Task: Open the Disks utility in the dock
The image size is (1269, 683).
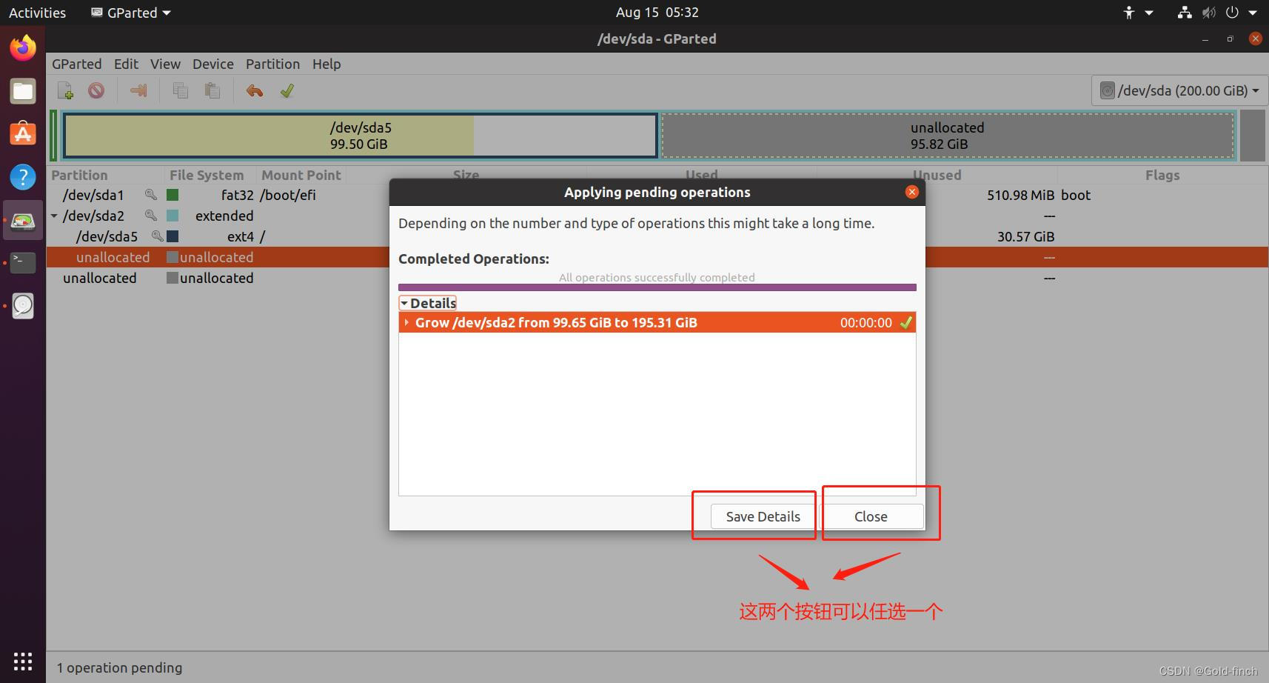Action: 23,305
